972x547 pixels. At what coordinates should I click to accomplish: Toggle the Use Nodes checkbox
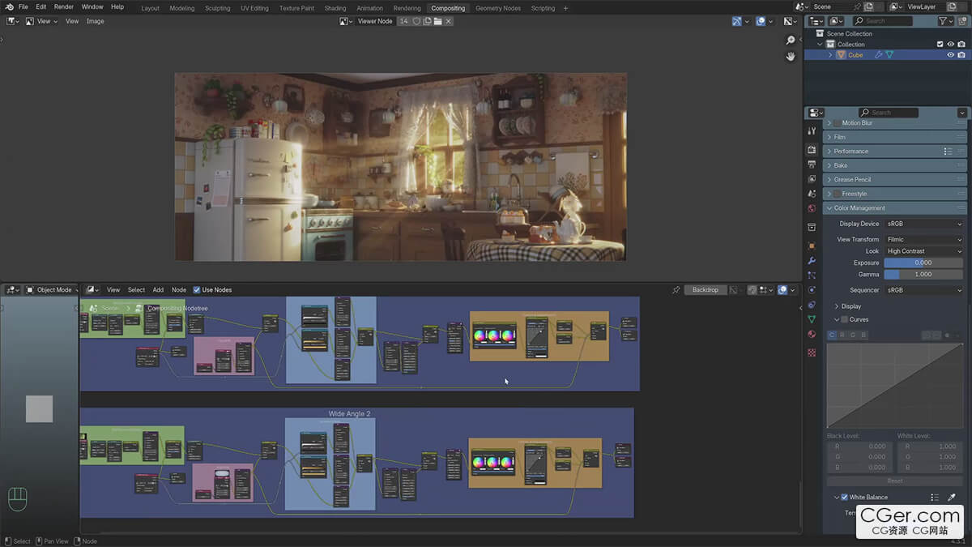tap(197, 290)
